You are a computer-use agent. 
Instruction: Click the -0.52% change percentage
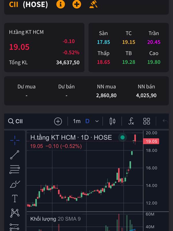71,53
